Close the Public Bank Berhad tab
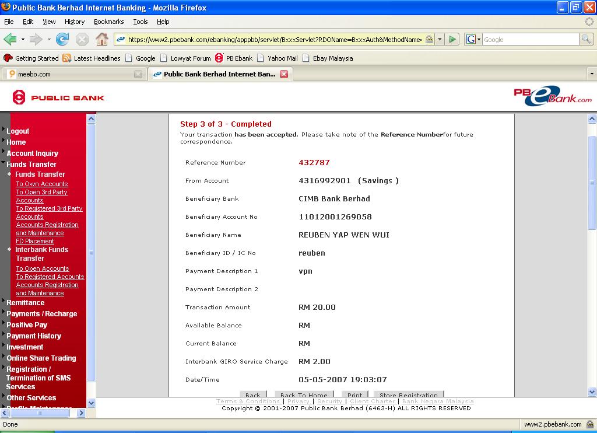This screenshot has width=597, height=433. point(284,74)
